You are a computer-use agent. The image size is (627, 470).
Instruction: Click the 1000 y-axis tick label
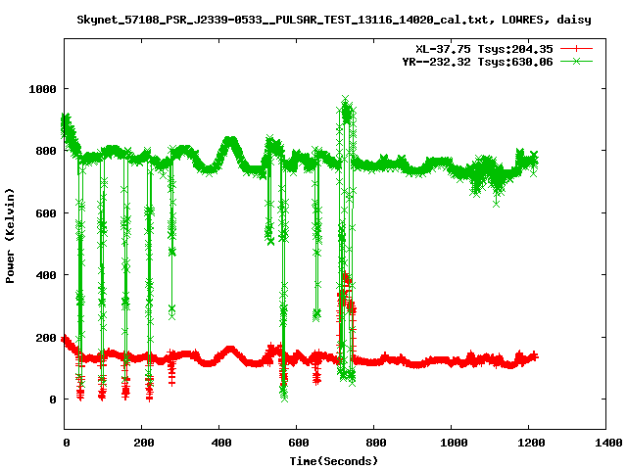42,89
